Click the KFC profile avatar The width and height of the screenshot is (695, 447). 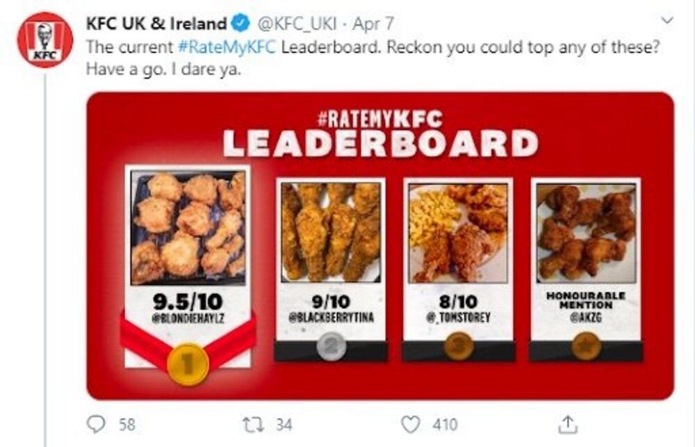click(44, 40)
